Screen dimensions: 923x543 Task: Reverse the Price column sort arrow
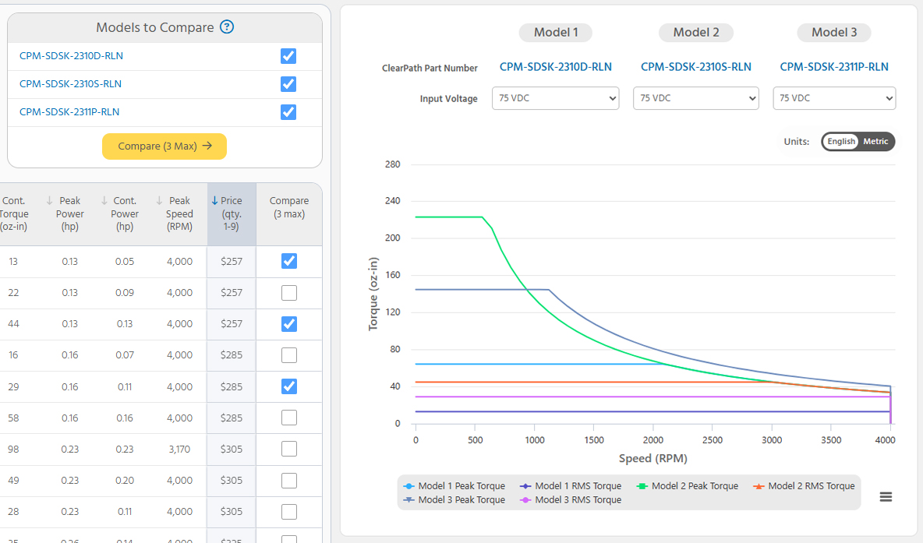pos(216,200)
